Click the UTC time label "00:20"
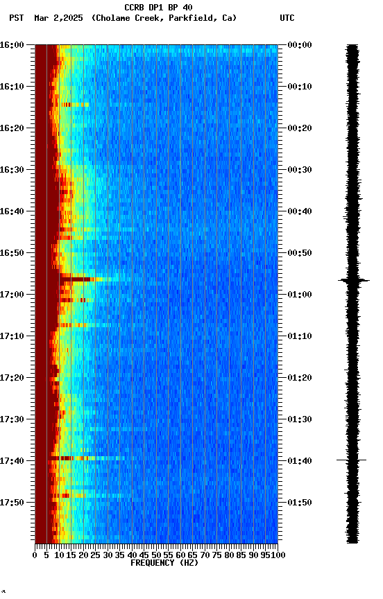383x599 pixels. [300, 128]
